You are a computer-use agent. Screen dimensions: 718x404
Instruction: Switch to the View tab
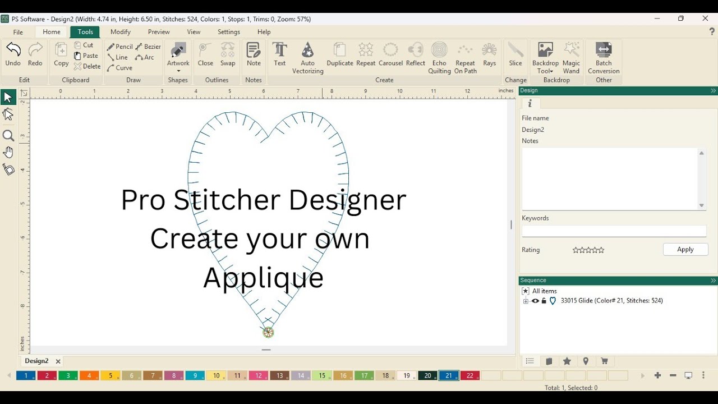pos(194,32)
